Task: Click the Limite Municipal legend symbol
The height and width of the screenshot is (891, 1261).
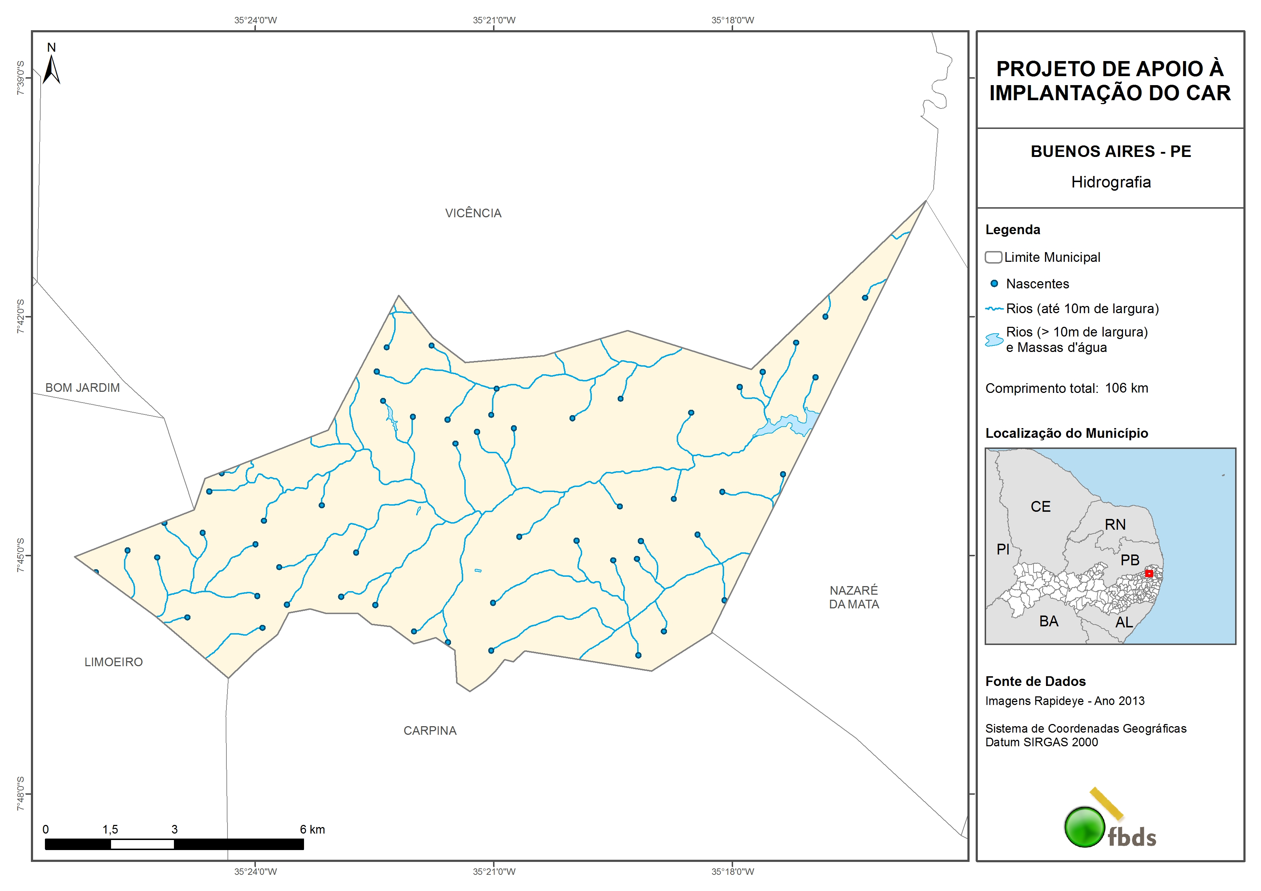Action: coord(993,257)
